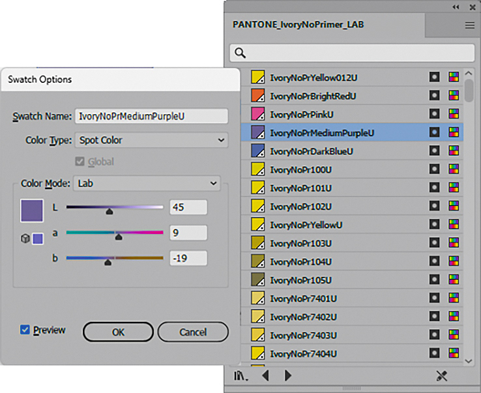The width and height of the screenshot is (481, 393).
Task: Close the PANTONE swatch panel
Action: tap(473, 7)
